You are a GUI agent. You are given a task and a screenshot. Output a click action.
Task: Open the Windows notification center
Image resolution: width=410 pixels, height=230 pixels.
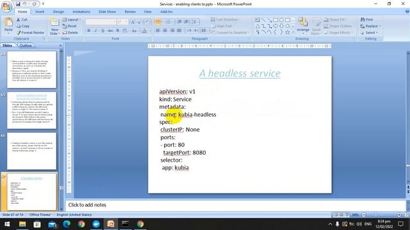point(400,224)
